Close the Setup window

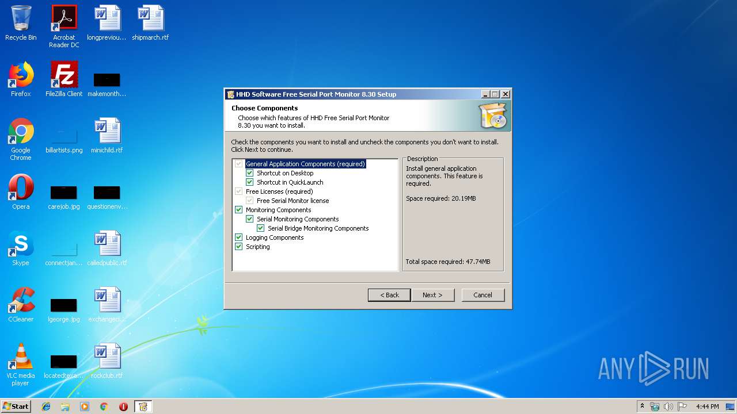(505, 94)
